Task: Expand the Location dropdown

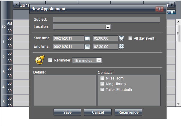Action: (x=107, y=27)
